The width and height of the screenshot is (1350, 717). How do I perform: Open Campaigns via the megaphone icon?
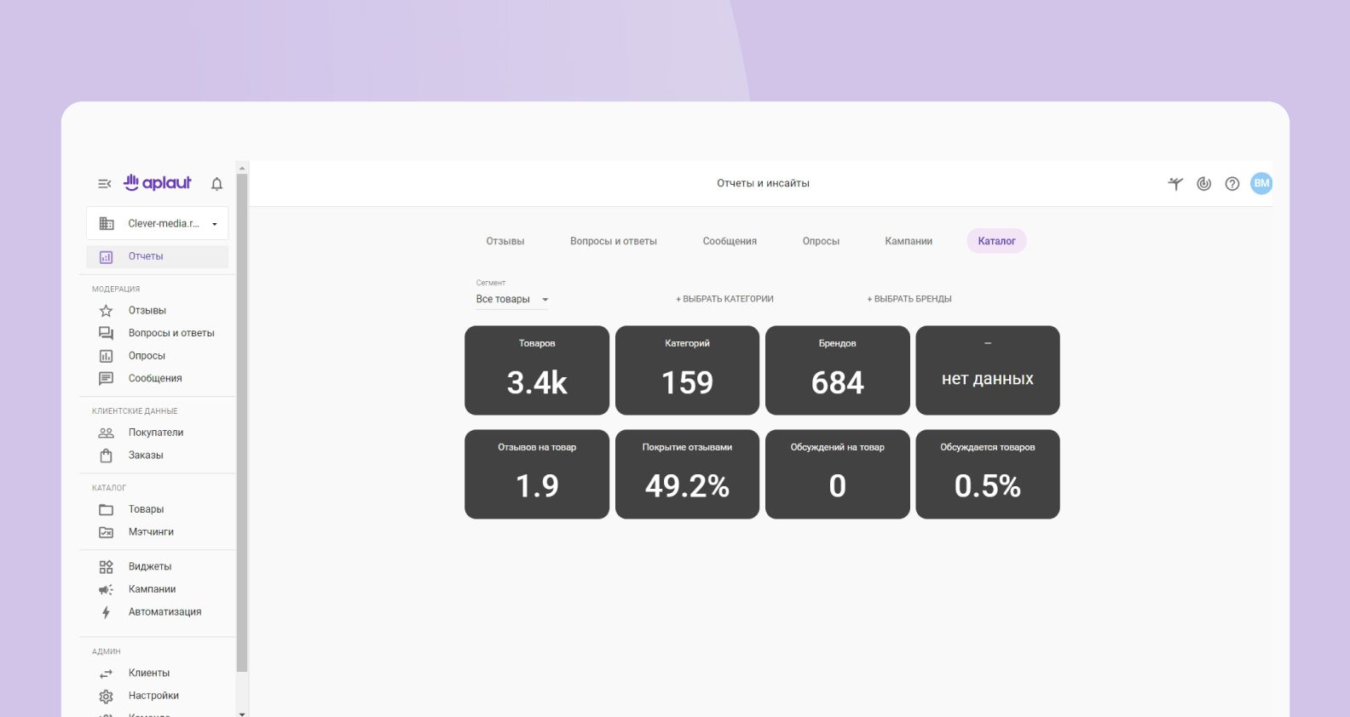(107, 589)
